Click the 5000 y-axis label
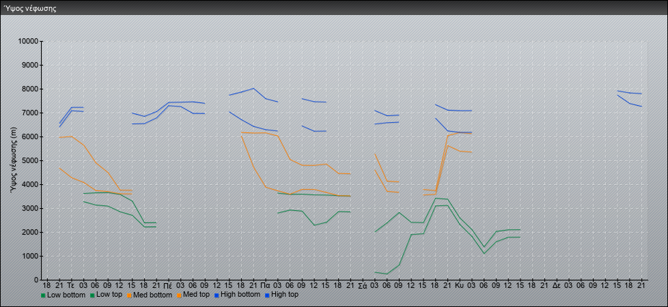 [30, 160]
